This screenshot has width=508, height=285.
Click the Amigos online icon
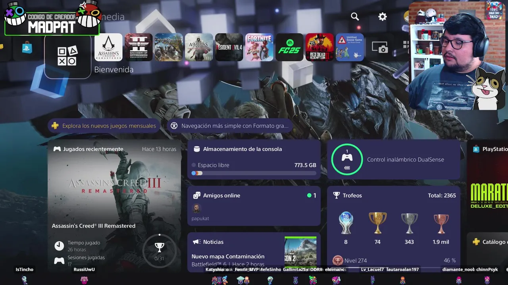[196, 195]
